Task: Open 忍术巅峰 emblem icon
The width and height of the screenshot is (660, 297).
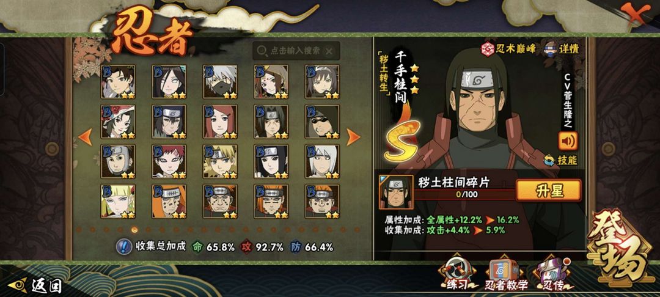Action: tap(488, 48)
